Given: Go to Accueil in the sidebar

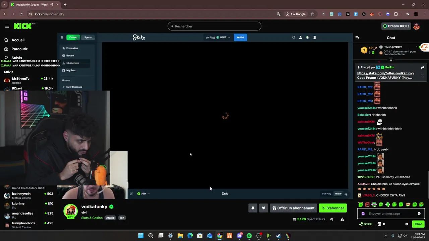Looking at the screenshot, I should [x=14, y=40].
